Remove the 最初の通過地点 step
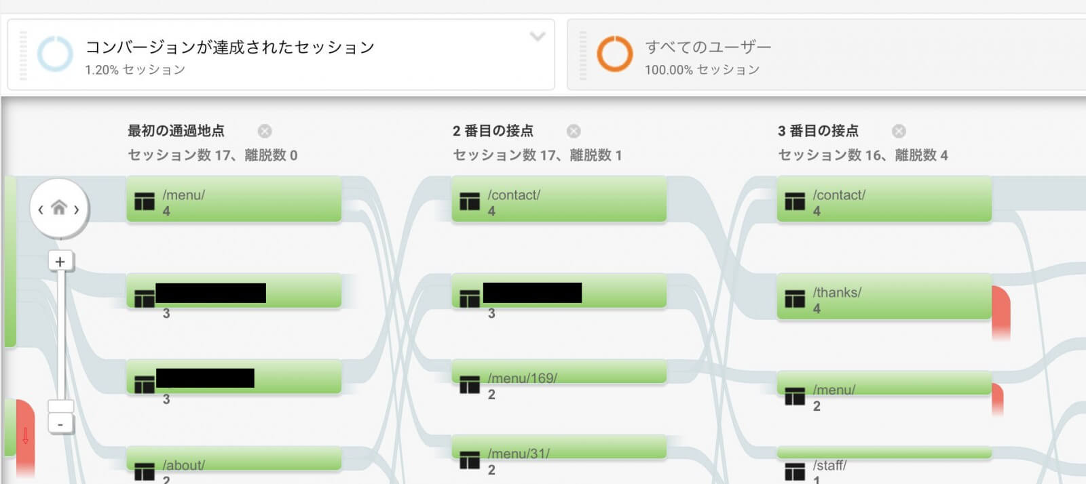Viewport: 1086px width, 484px height. pyautogui.click(x=265, y=131)
